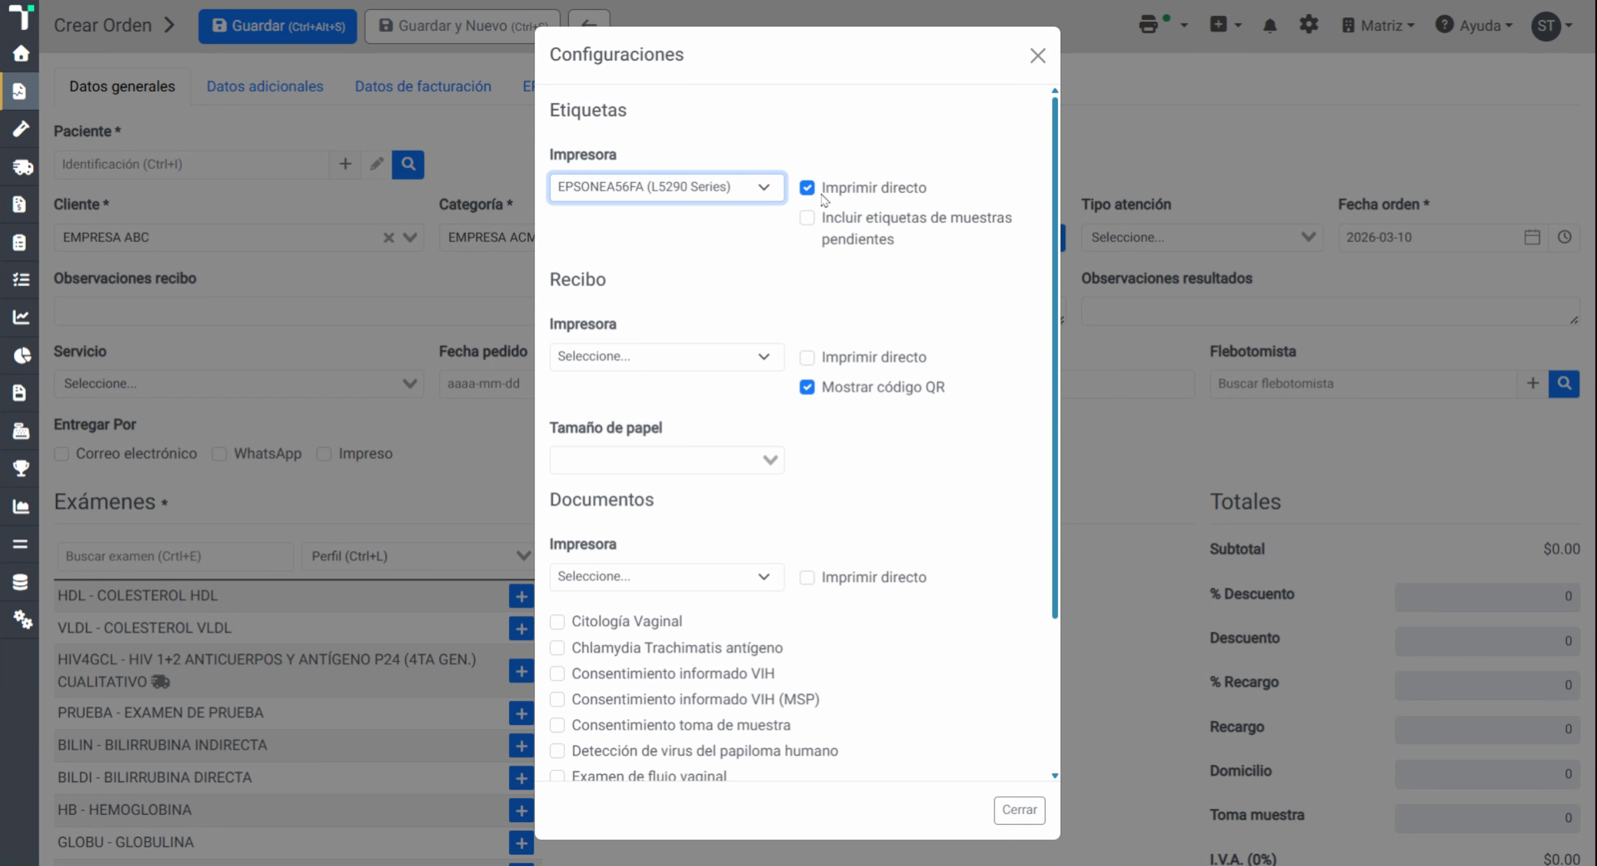This screenshot has width=1597, height=866.
Task: Check Chlamydia Trachimatis antígeno document
Action: point(557,648)
